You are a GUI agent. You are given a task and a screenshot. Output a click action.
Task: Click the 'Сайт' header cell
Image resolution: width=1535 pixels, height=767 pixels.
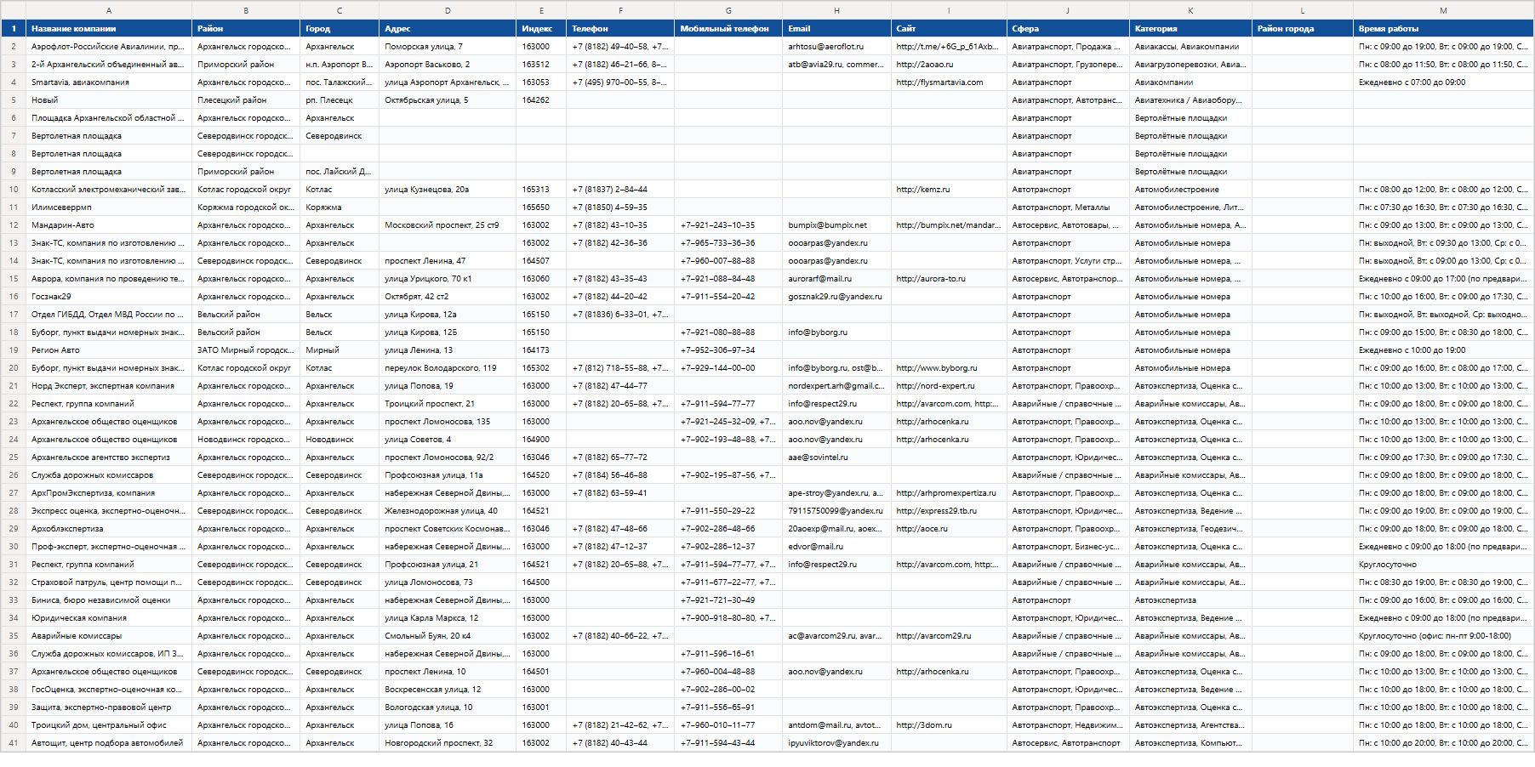click(949, 29)
